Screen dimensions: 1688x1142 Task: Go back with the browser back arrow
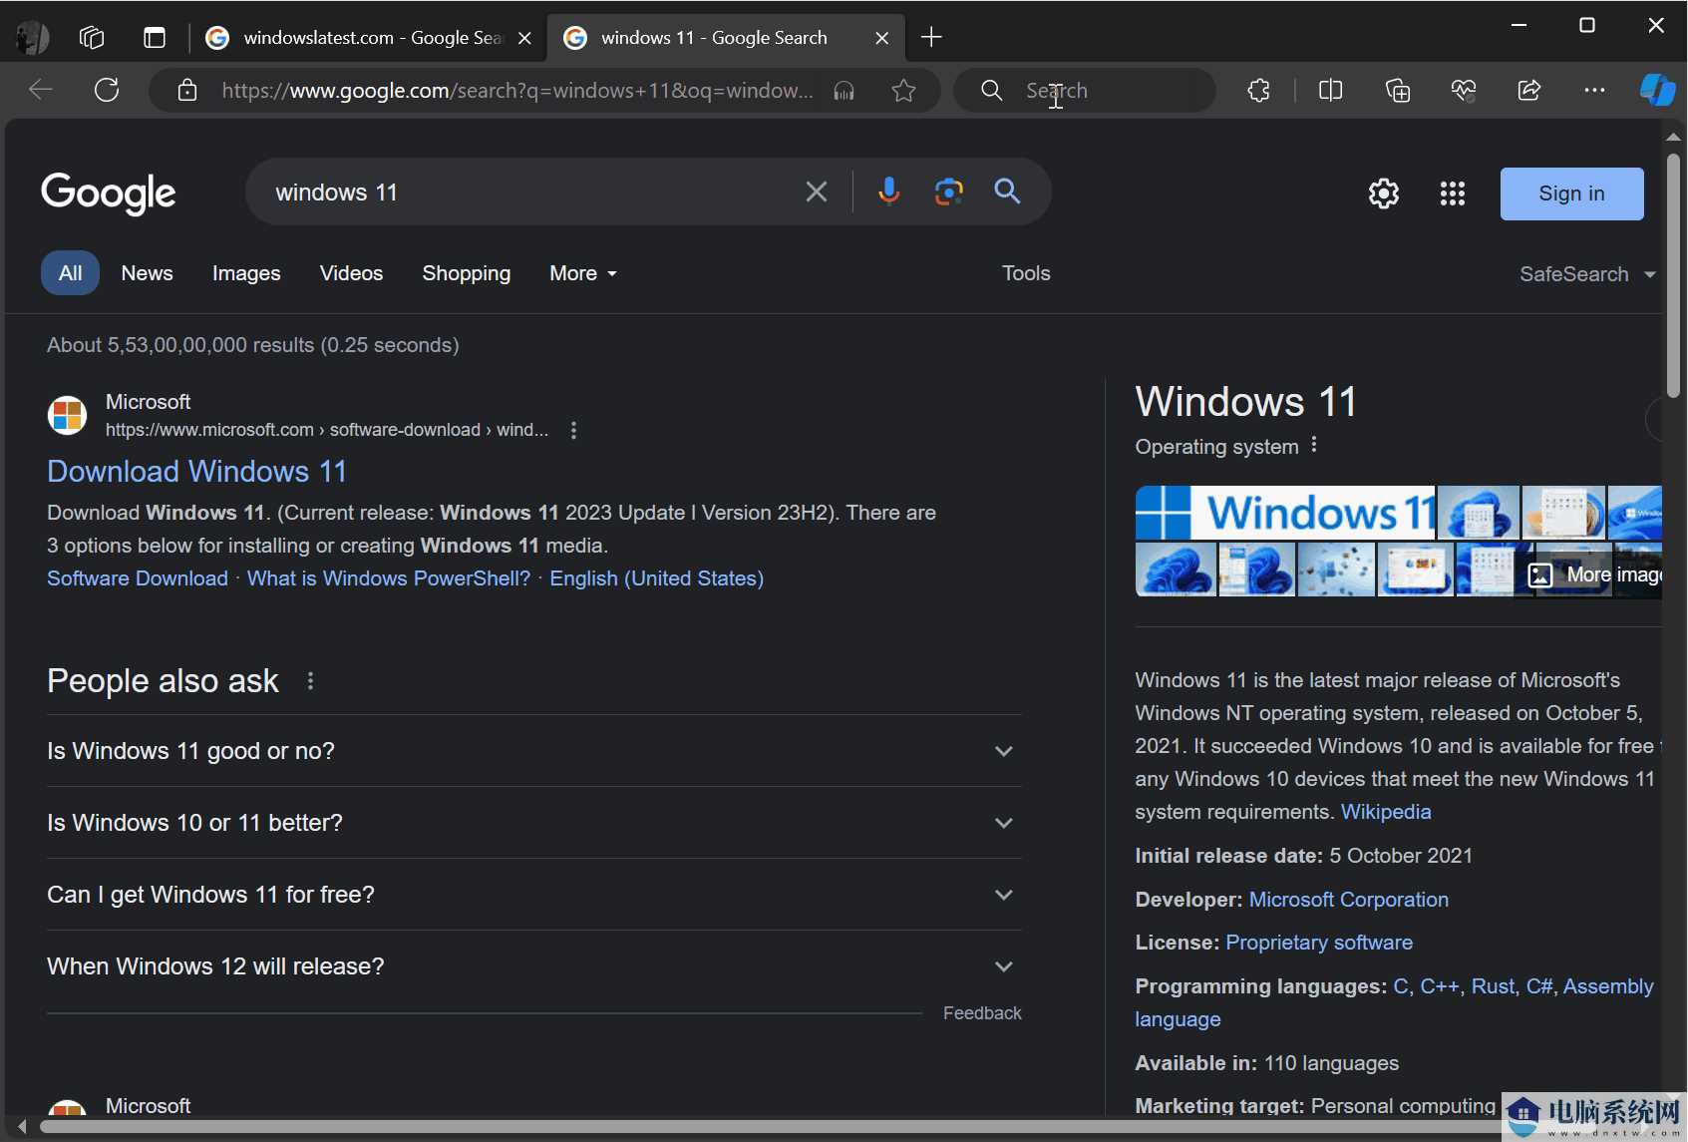pos(41,90)
